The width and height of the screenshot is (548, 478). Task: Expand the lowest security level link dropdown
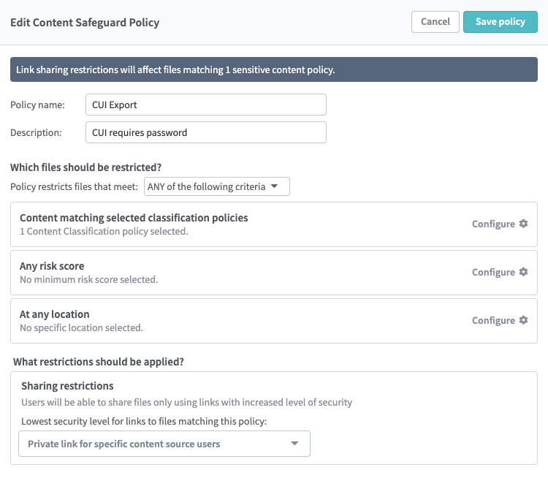coord(164,444)
